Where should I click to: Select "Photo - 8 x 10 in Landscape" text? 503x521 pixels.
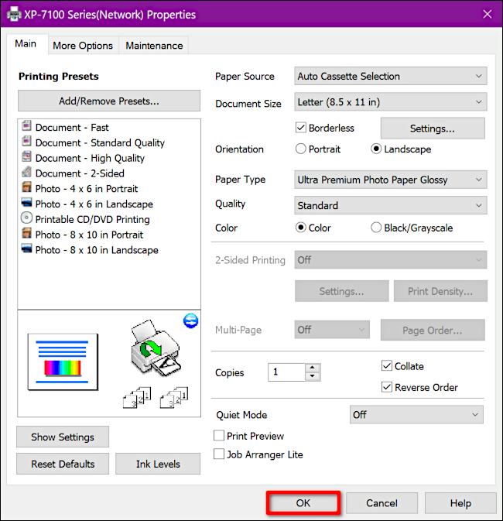(x=97, y=250)
